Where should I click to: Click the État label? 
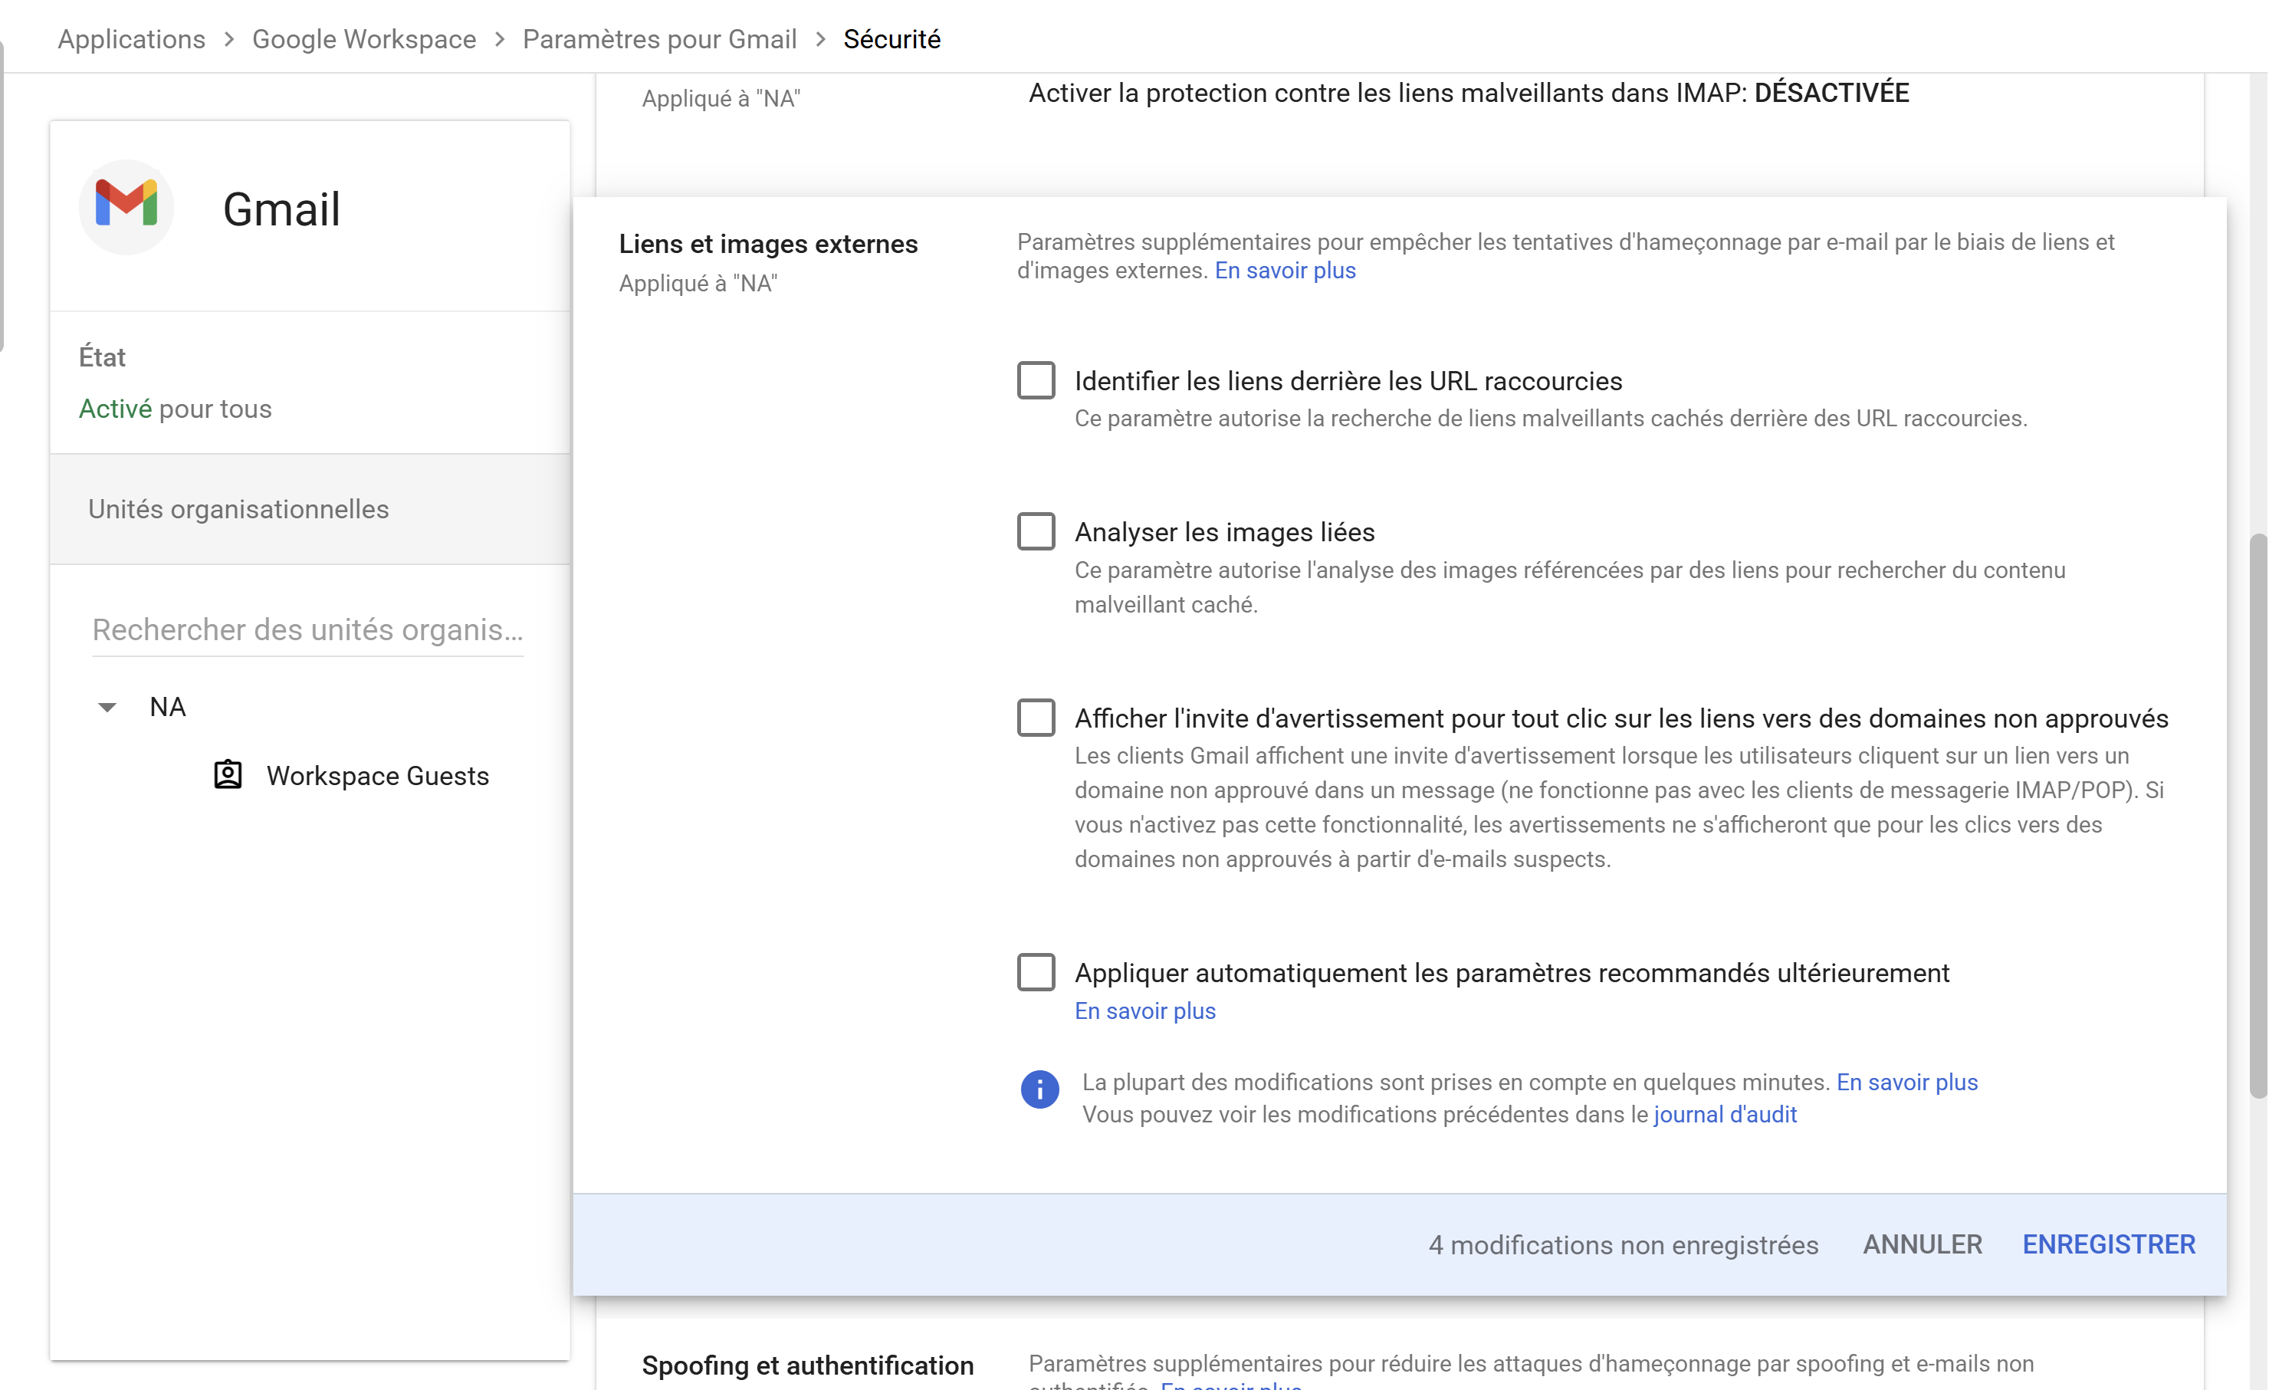101,357
